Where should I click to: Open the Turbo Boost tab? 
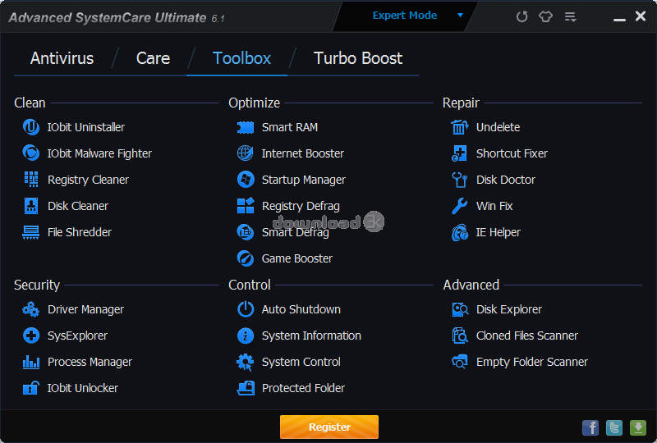pos(358,58)
